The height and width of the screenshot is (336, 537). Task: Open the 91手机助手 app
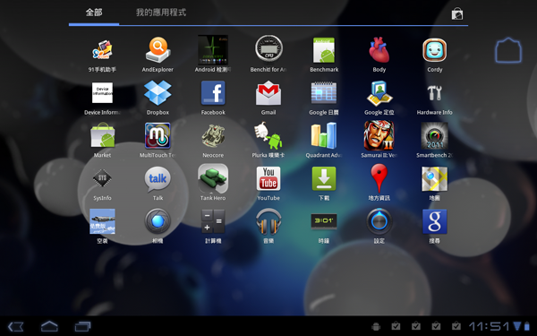coord(102,50)
